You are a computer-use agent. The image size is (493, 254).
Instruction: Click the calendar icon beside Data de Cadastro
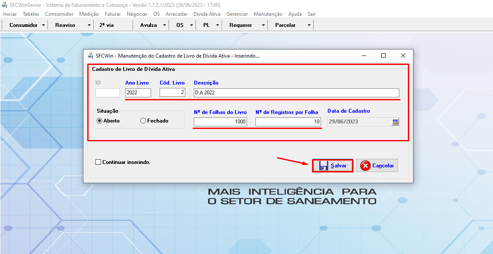pyautogui.click(x=395, y=122)
